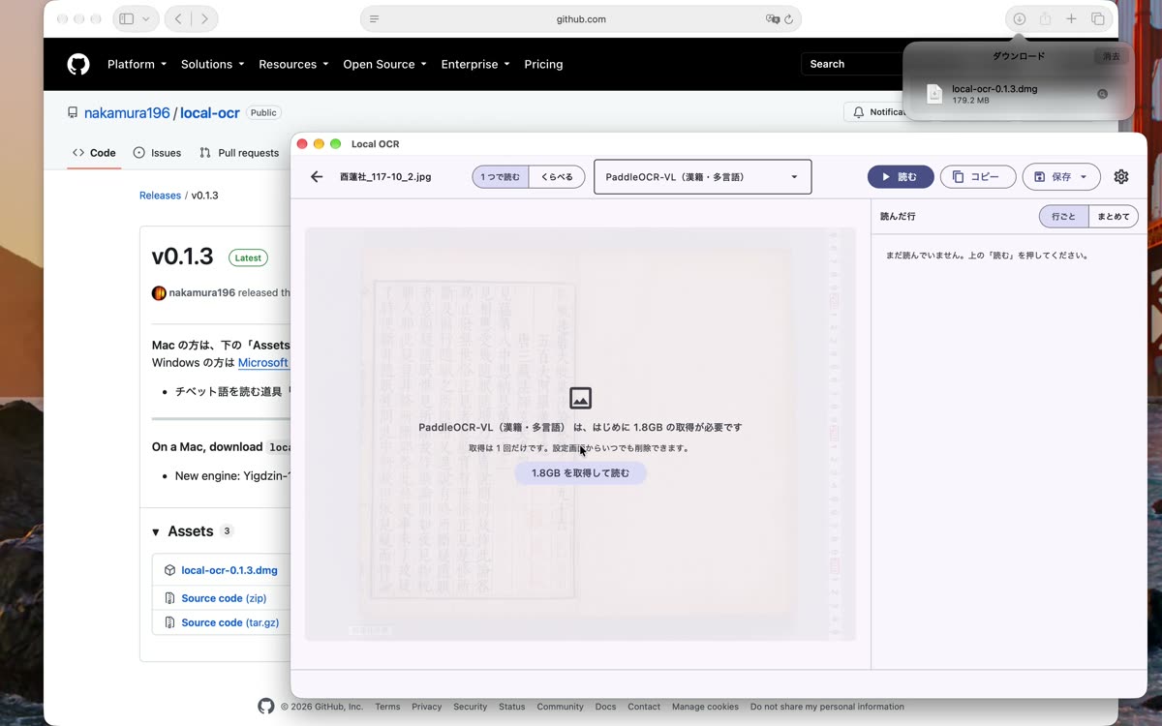Go forward in Safari
This screenshot has width=1162, height=726.
tap(204, 18)
